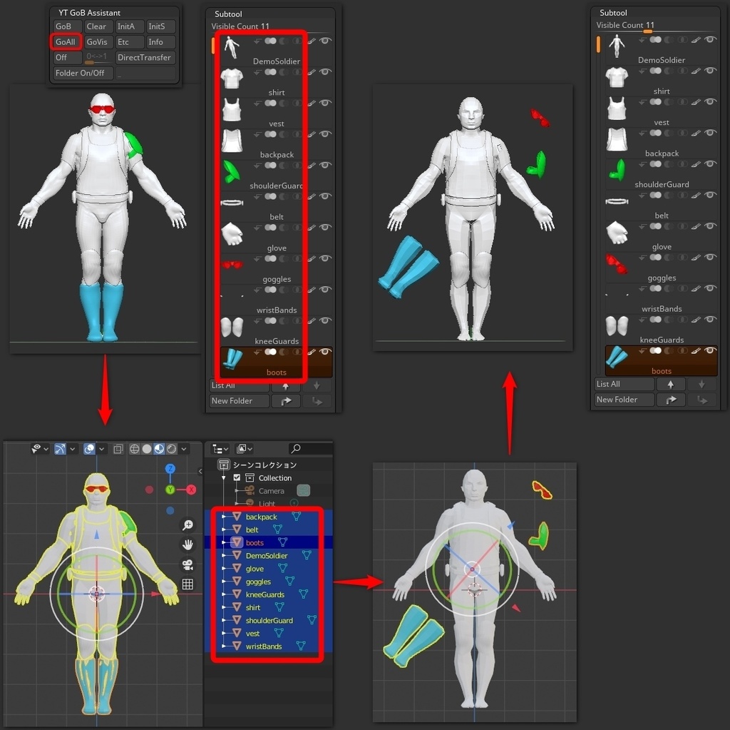Screen dimensions: 730x730
Task: Select Solid shading mode in the viewport header
Action: point(147,449)
